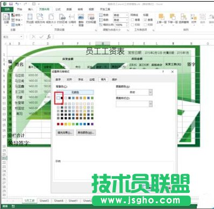Open theme Fonts option
The width and height of the screenshot is (214, 209).
pyautogui.click(x=17, y=20)
